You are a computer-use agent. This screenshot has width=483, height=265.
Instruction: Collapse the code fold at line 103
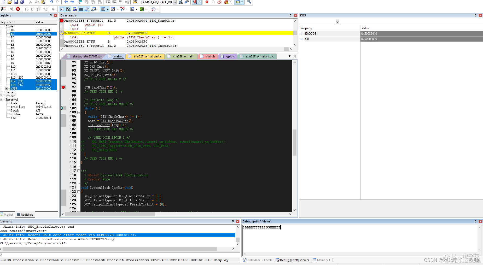[79, 112]
